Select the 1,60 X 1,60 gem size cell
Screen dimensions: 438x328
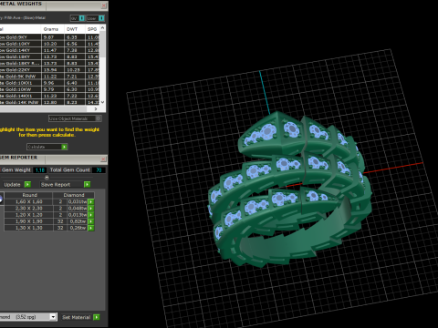tap(29, 201)
